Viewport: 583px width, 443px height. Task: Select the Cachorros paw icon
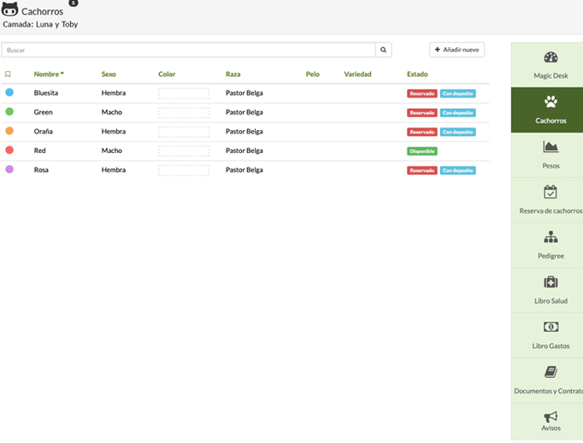(x=551, y=102)
